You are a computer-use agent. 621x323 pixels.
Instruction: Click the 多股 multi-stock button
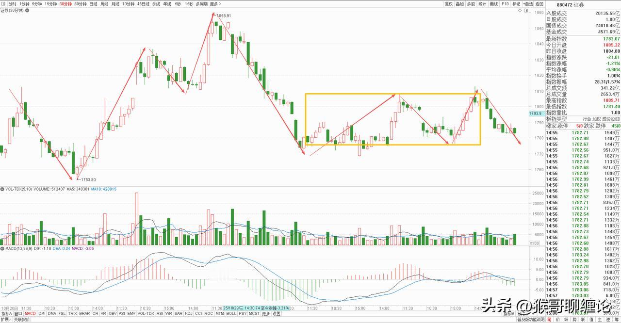(x=471, y=3)
